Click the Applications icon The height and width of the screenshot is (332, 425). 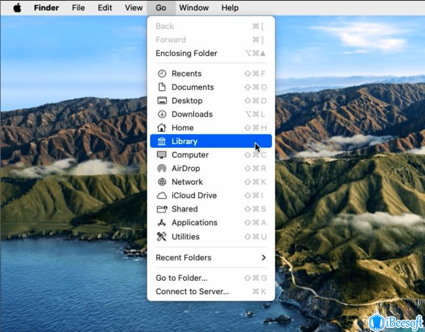point(161,222)
